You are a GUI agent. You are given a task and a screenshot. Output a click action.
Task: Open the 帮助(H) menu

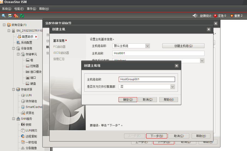44,9
